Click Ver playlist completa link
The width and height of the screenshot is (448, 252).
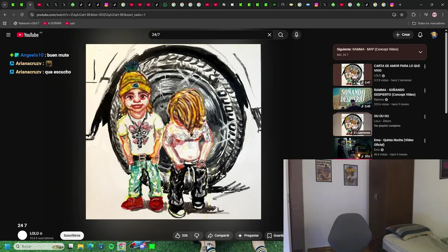[x=387, y=126]
